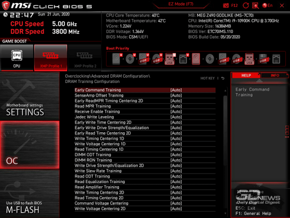Open the BIOS search magnifier icon
This screenshot has width=290, height=218.
tap(256, 5)
